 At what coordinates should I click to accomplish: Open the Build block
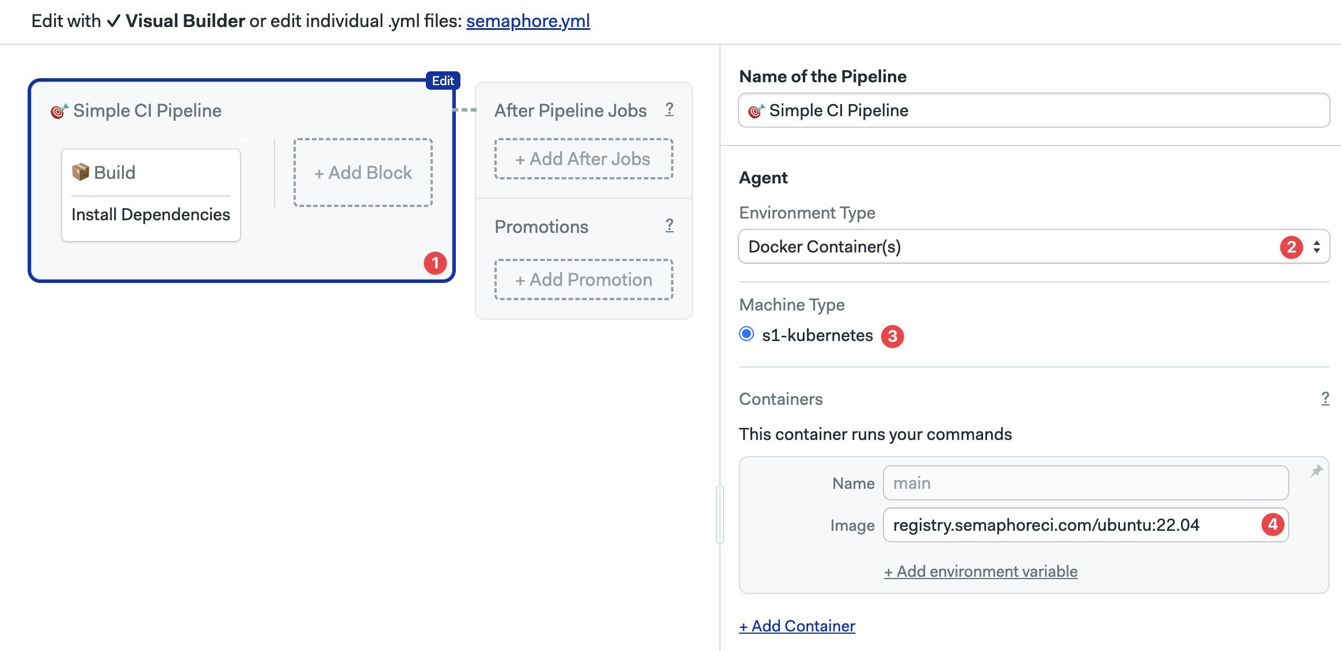pos(151,195)
